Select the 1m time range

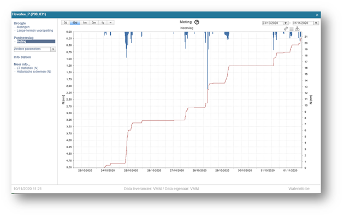pyautogui.click(x=85, y=22)
